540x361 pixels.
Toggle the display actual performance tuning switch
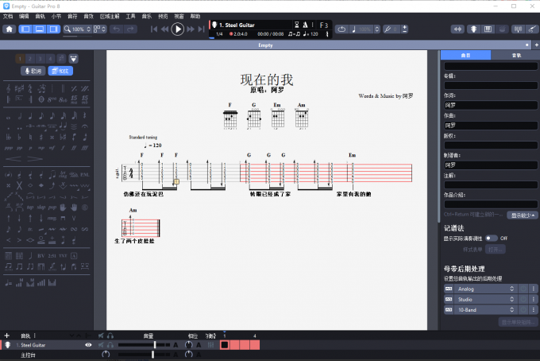(491, 238)
